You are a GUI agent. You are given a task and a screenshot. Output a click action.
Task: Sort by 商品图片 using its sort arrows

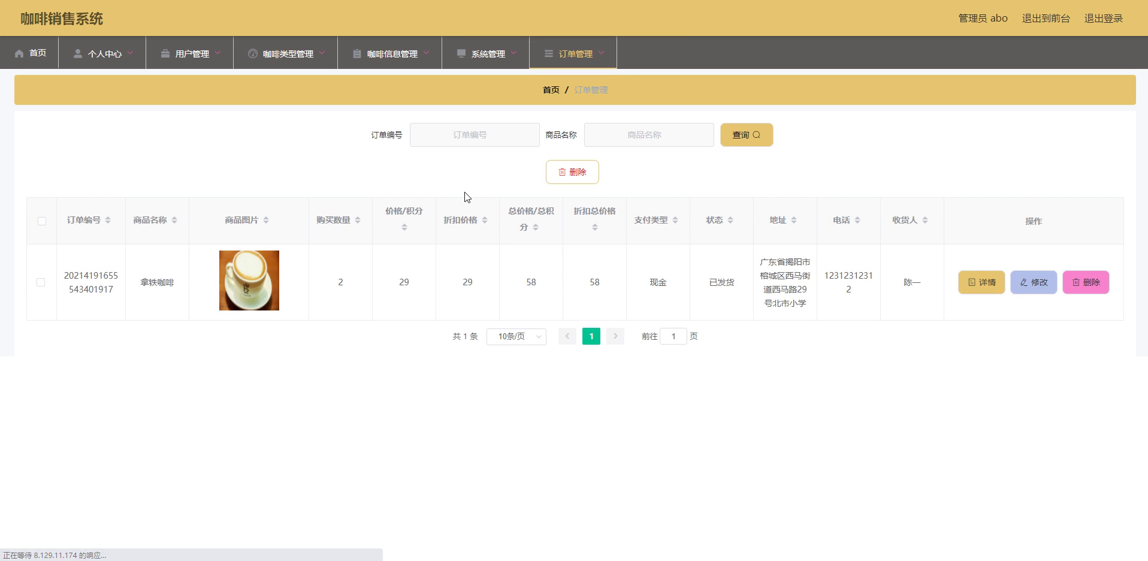tap(266, 220)
